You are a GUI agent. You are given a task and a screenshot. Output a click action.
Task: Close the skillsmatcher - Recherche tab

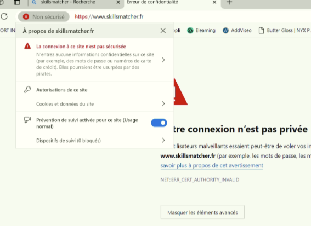click(x=118, y=2)
